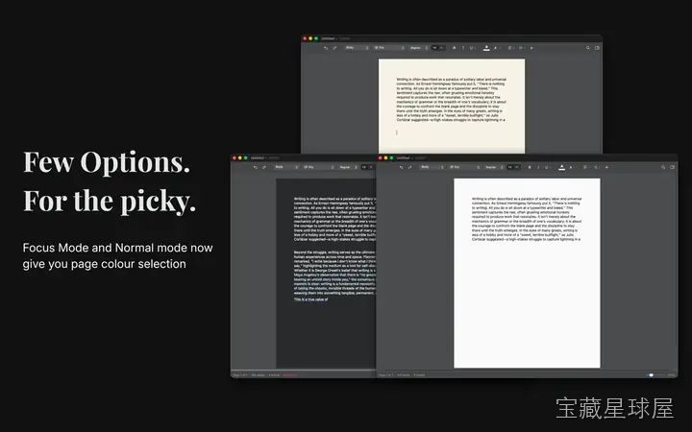Undo in the white-page front window
This screenshot has height=432, width=692.
point(401,167)
